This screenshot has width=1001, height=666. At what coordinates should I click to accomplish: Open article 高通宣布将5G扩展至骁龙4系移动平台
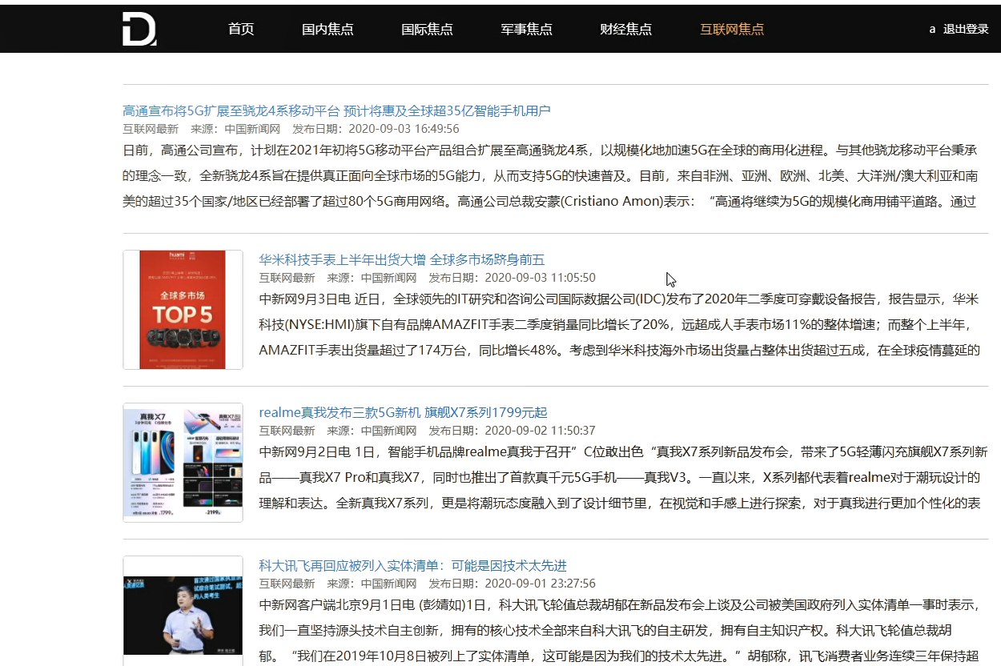(336, 110)
